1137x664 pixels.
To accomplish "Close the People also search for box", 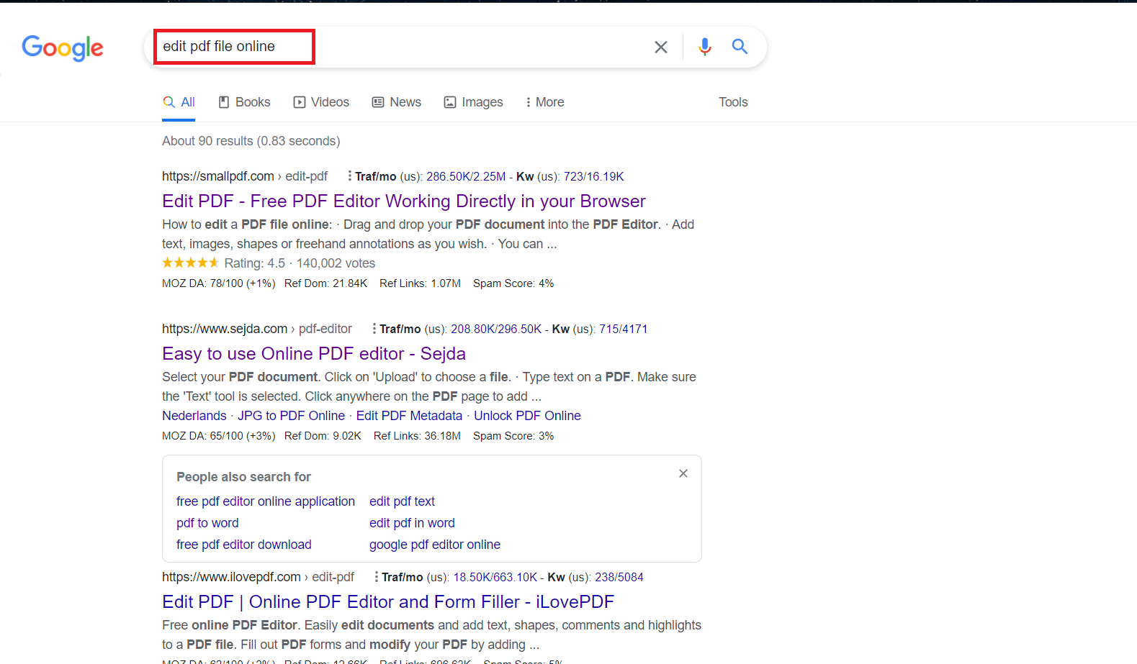I will click(683, 473).
